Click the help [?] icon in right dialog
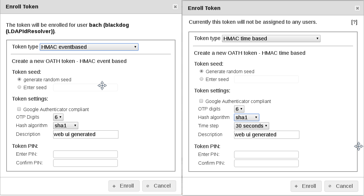The image size is (364, 196). pyautogui.click(x=355, y=22)
